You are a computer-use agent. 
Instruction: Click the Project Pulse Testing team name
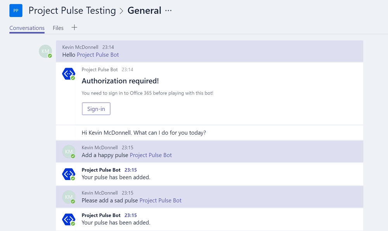click(x=72, y=11)
